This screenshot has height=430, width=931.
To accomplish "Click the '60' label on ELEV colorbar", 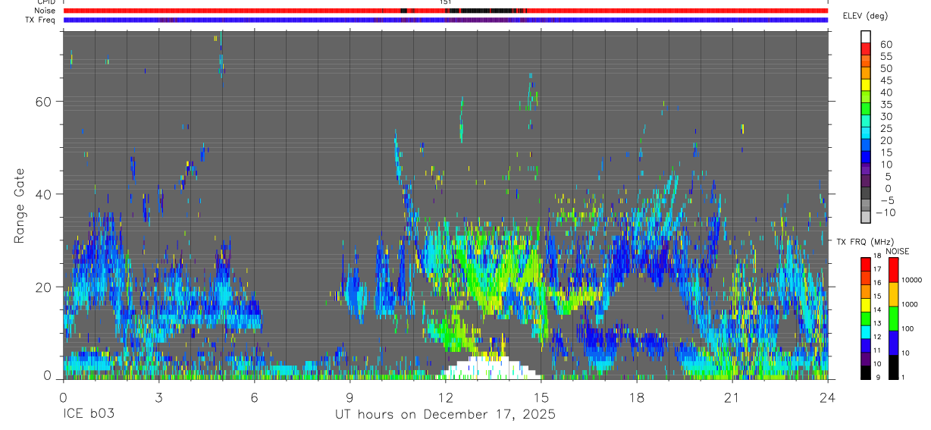I will (886, 45).
